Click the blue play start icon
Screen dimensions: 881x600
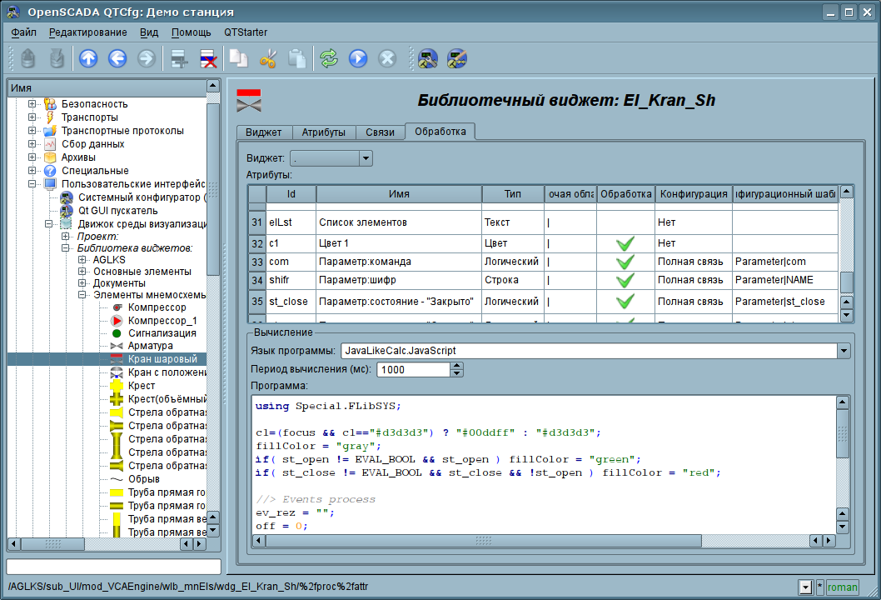[358, 58]
